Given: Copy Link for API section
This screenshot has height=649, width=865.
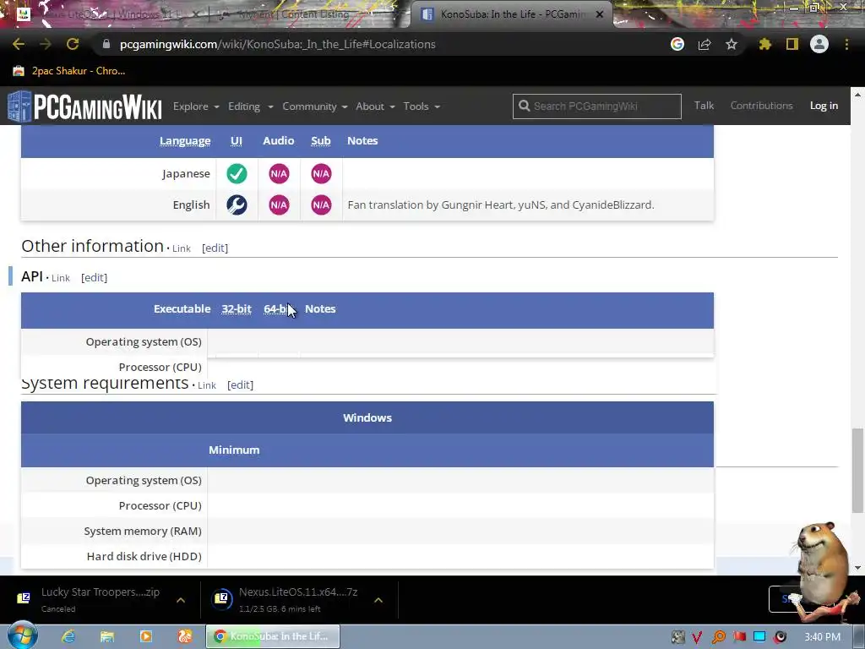Looking at the screenshot, I should click(x=61, y=278).
